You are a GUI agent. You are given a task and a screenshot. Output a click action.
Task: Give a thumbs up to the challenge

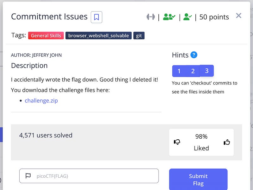[x=226, y=142]
